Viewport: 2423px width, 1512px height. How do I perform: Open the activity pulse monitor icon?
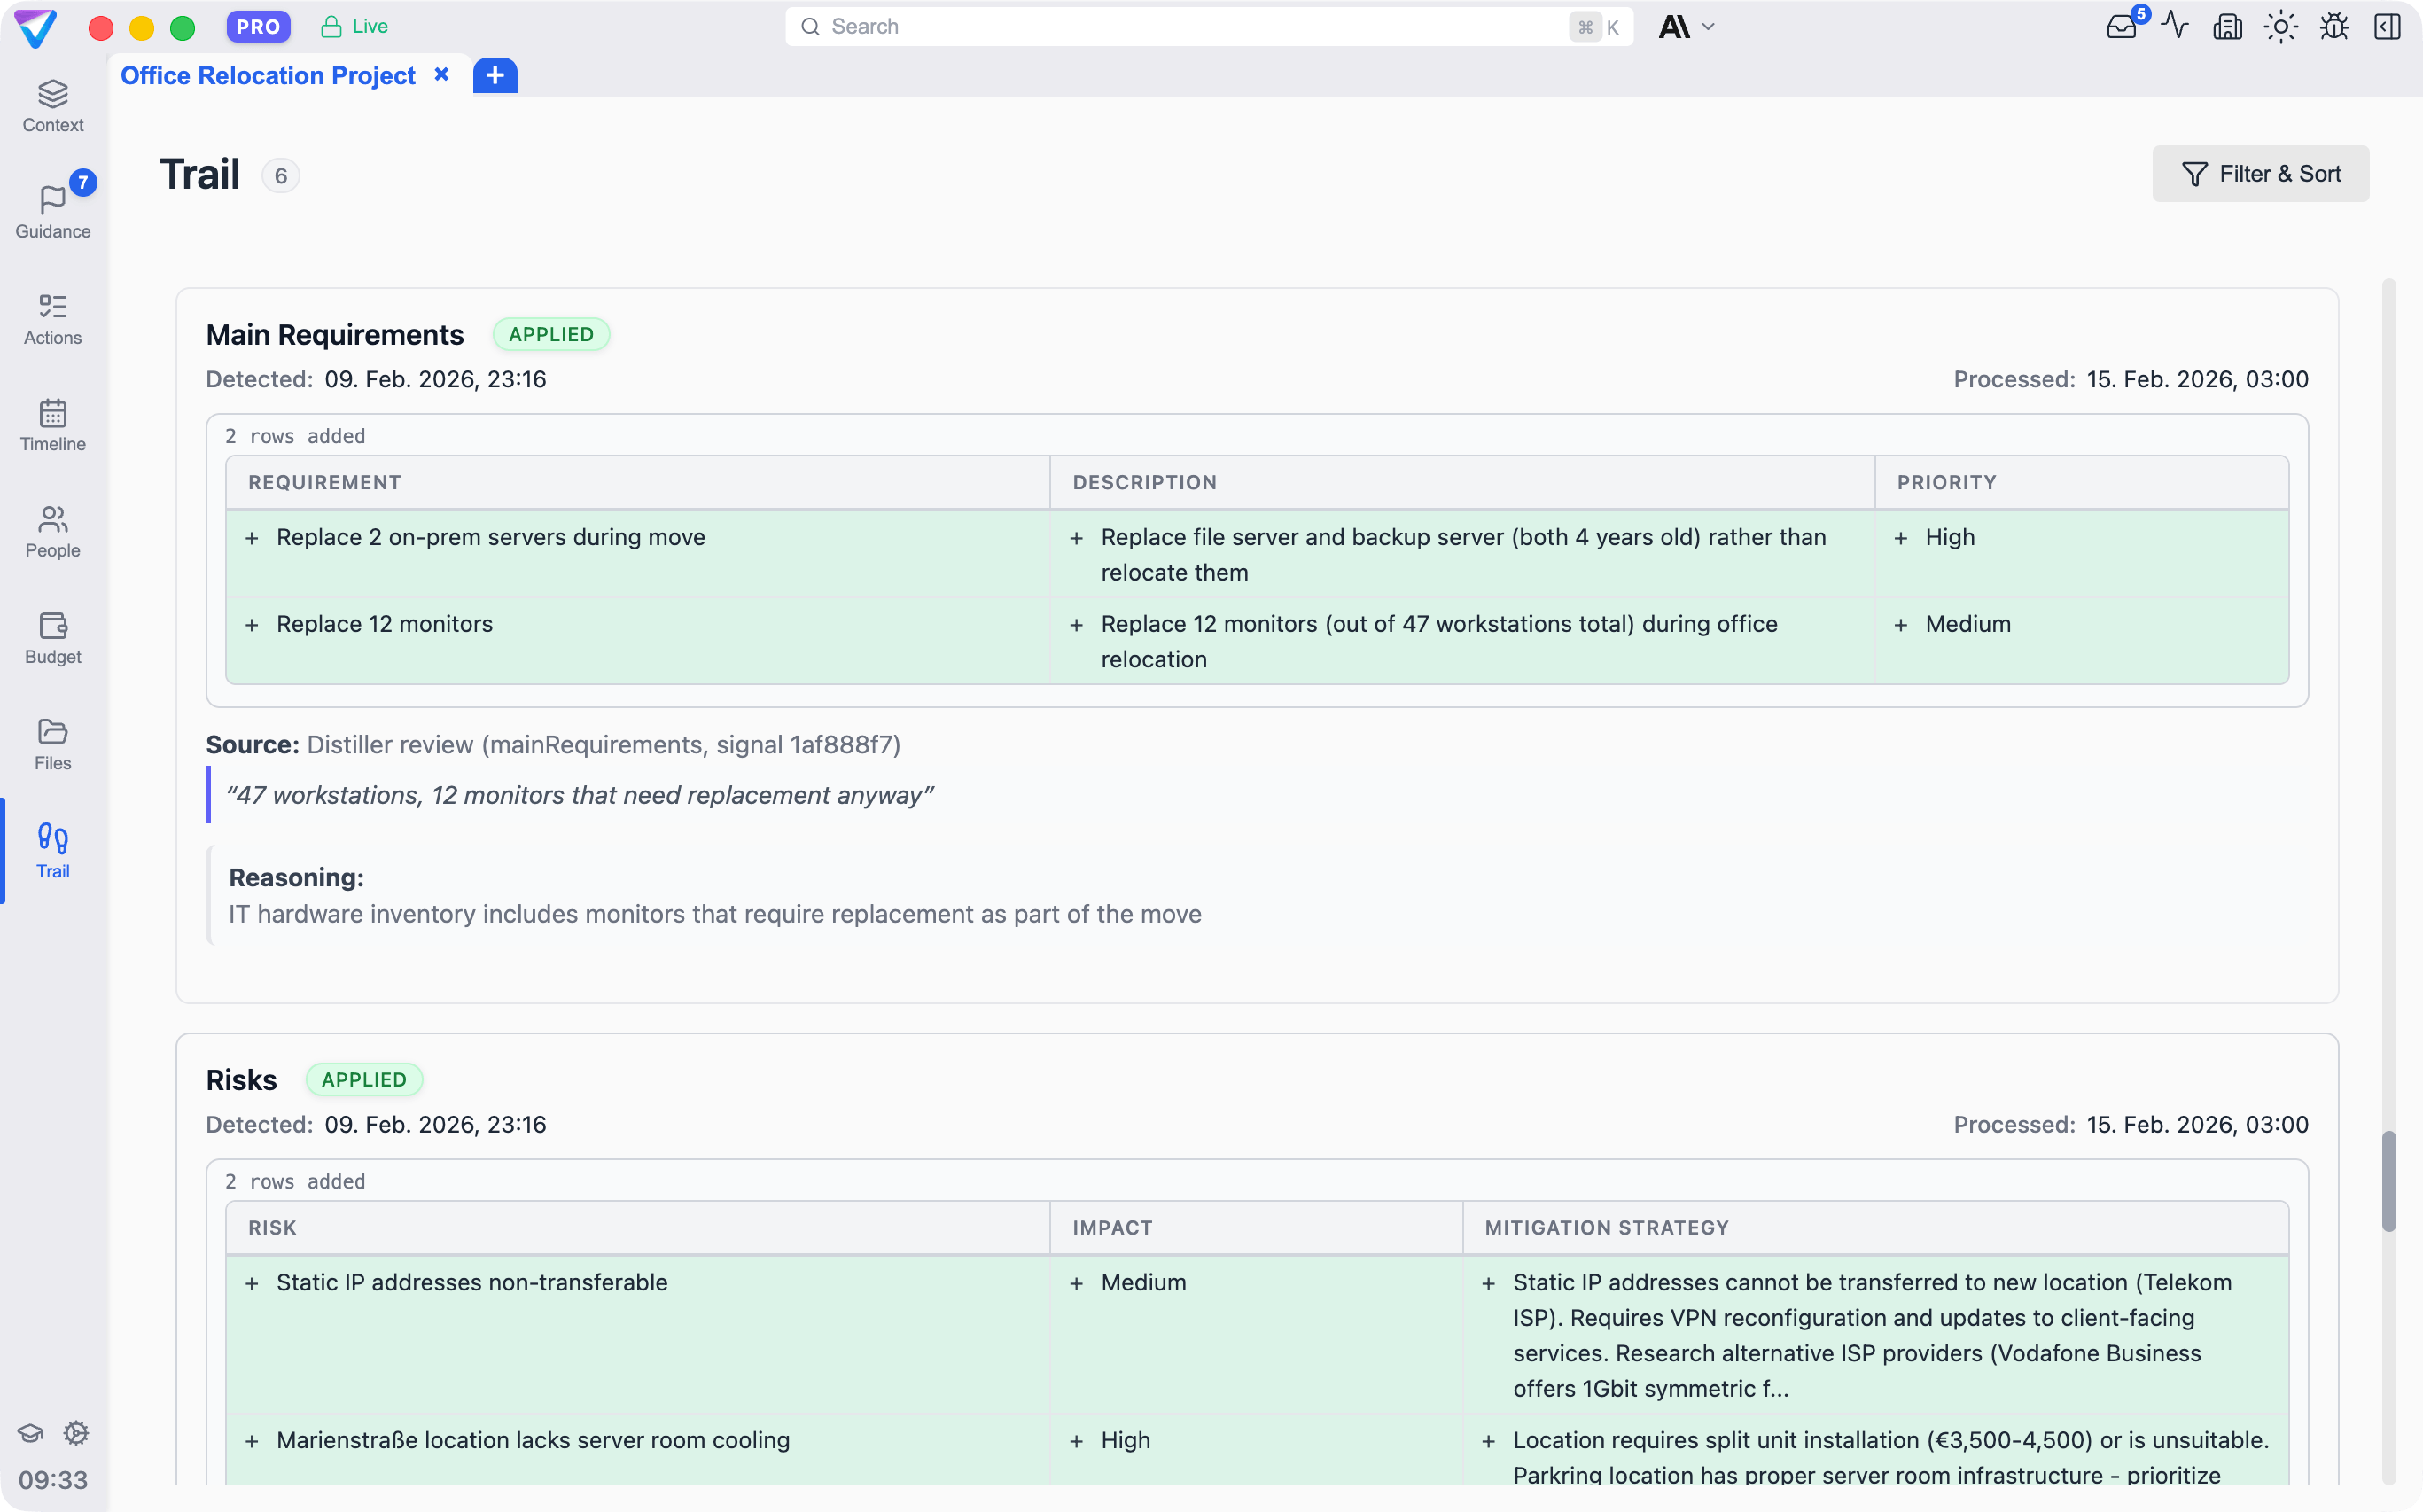2174,27
